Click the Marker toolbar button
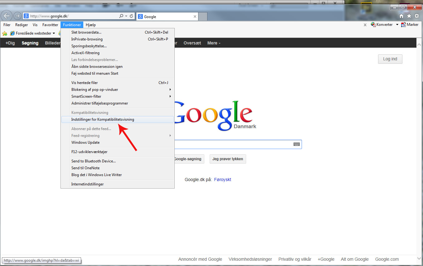This screenshot has width=423, height=266. point(410,25)
